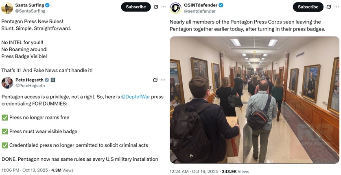The width and height of the screenshot is (341, 175).
Task: Click the Grok icon on Santa Surfing's post
Action: 155,7
